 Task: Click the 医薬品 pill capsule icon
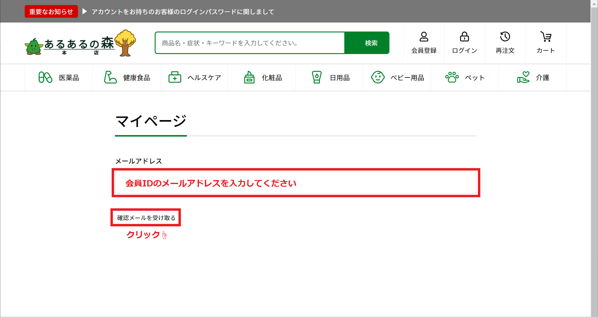tap(45, 77)
